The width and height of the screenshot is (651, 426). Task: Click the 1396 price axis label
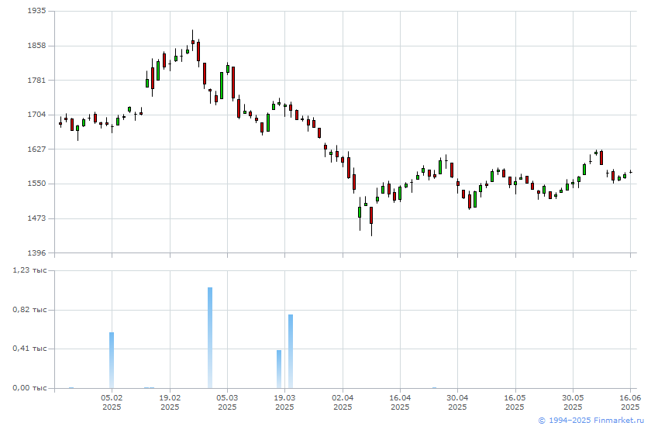click(36, 253)
